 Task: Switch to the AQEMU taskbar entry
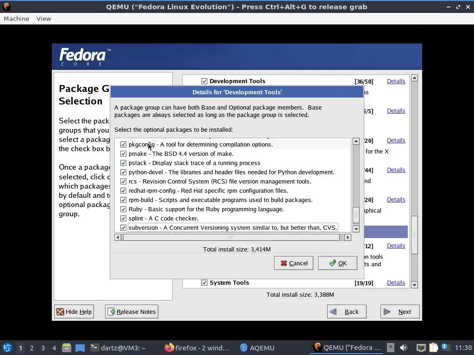coord(257,348)
